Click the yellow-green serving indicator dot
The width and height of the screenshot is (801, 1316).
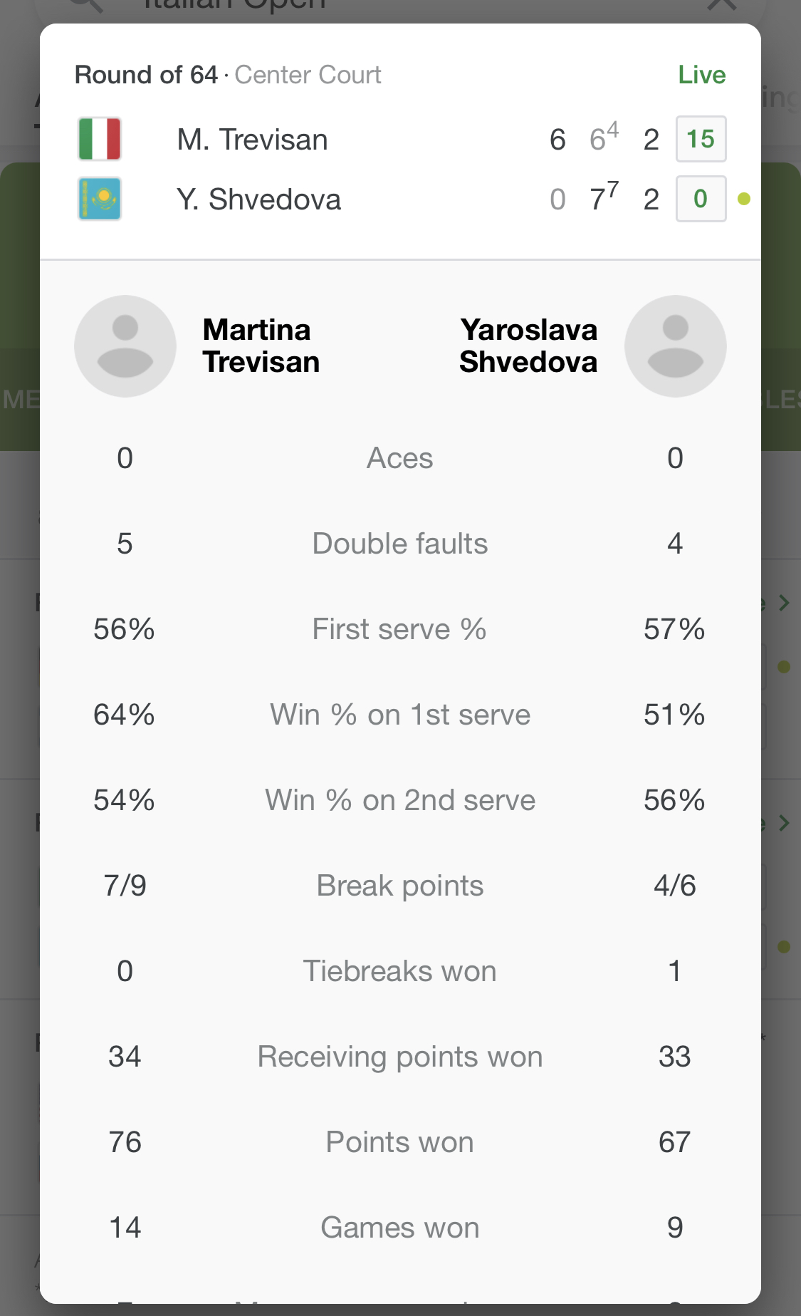point(744,199)
